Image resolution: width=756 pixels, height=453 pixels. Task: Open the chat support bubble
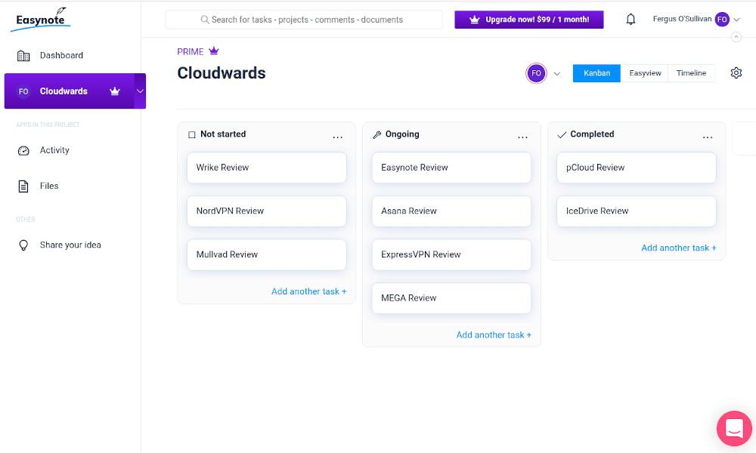coord(734,428)
